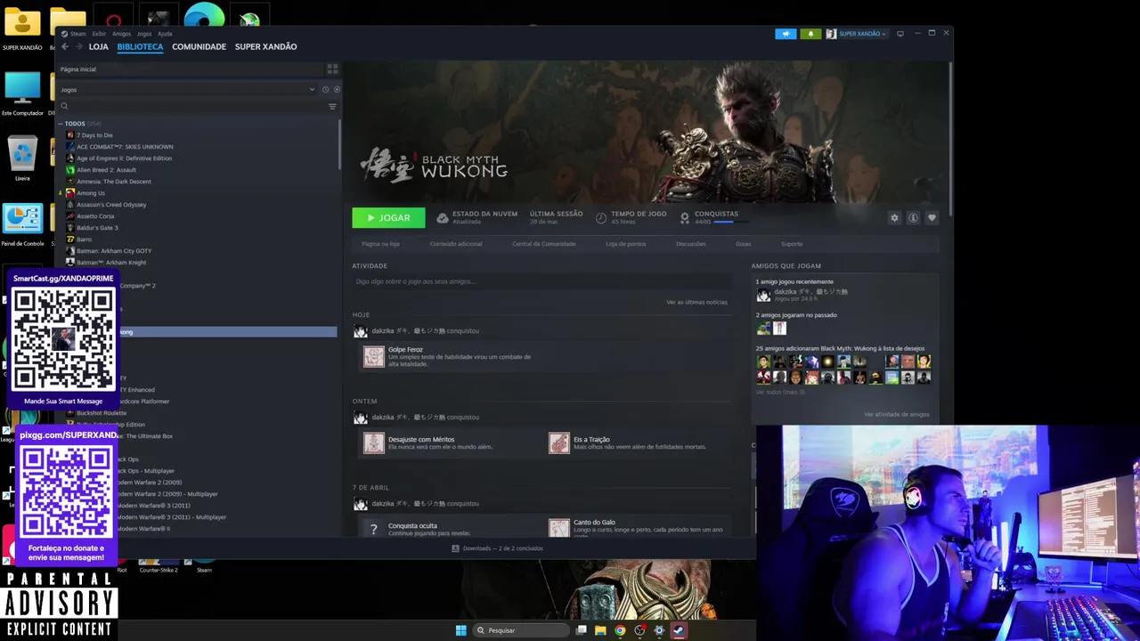Click Ver atividade de amigos
The width and height of the screenshot is (1140, 641).
coord(896,414)
